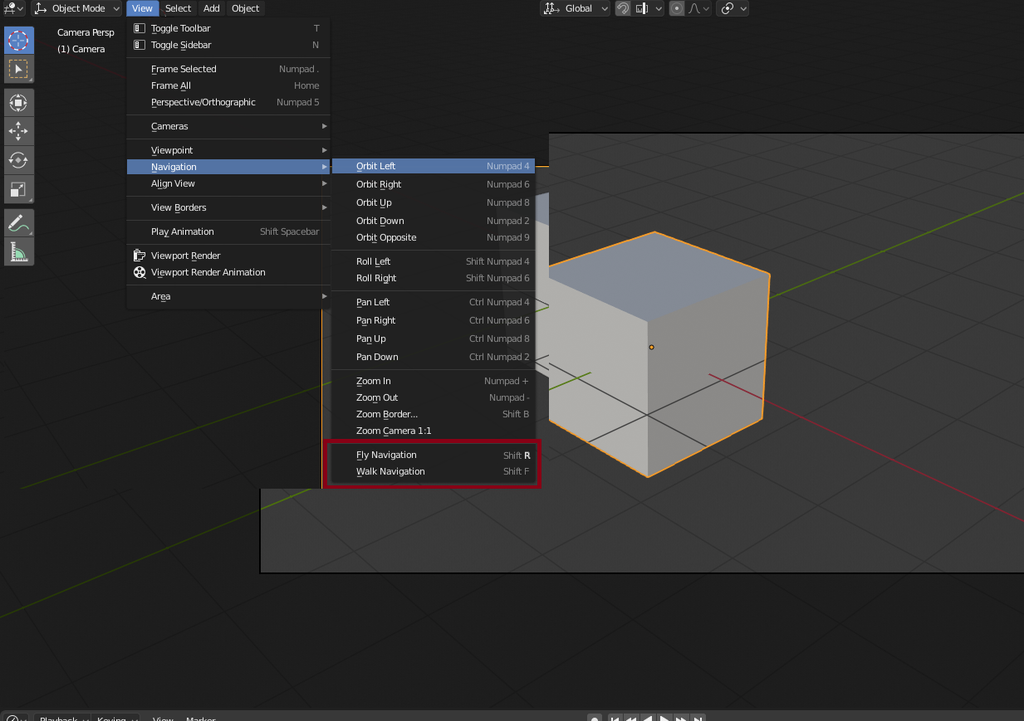This screenshot has height=721, width=1024.
Task: Click the orange origin dot on cube
Action: click(651, 347)
